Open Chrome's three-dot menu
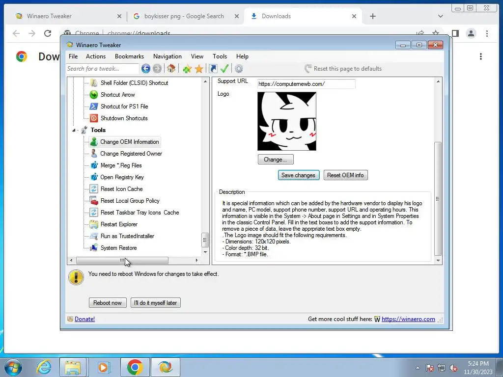 pos(487,33)
